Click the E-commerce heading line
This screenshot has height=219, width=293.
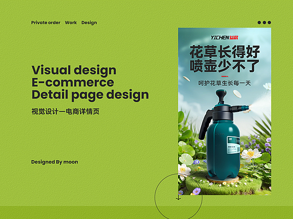(73, 83)
